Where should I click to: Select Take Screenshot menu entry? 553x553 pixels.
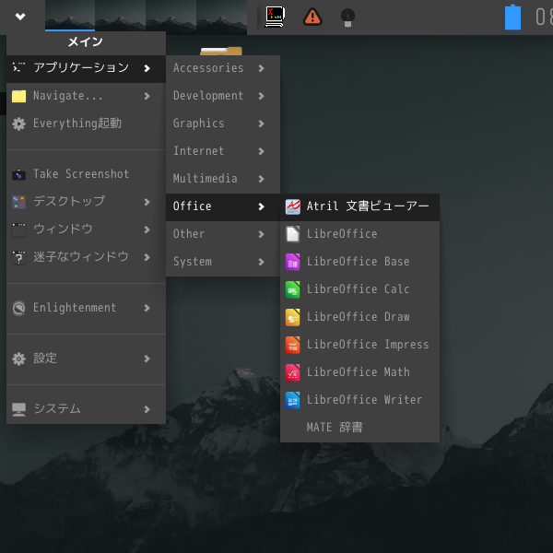coord(81,174)
